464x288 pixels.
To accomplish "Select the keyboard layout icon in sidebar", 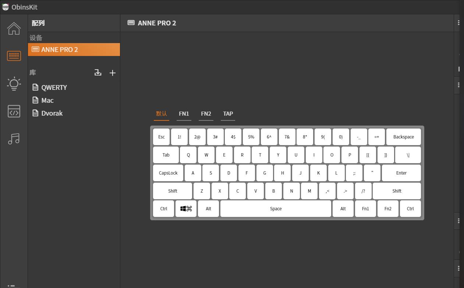I will click(14, 56).
